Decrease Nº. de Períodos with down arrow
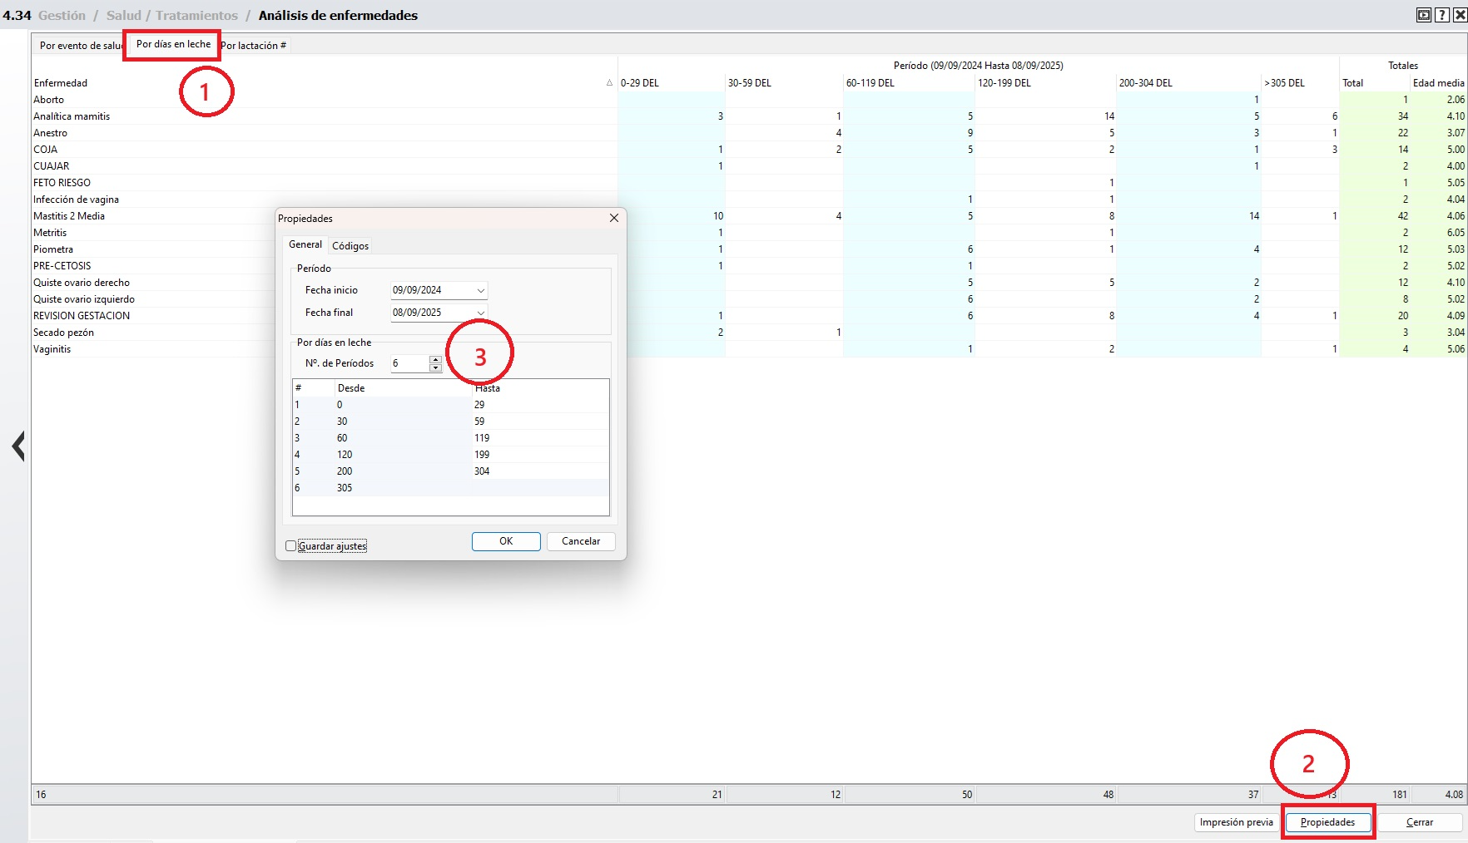Viewport: 1468px width, 843px height. coord(435,367)
